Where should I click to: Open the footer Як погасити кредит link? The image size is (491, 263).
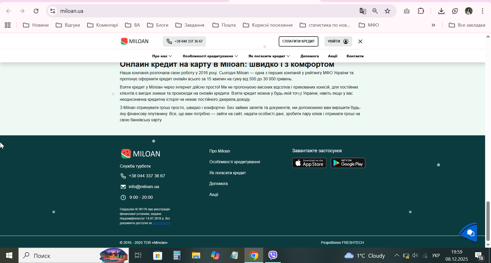point(228,173)
